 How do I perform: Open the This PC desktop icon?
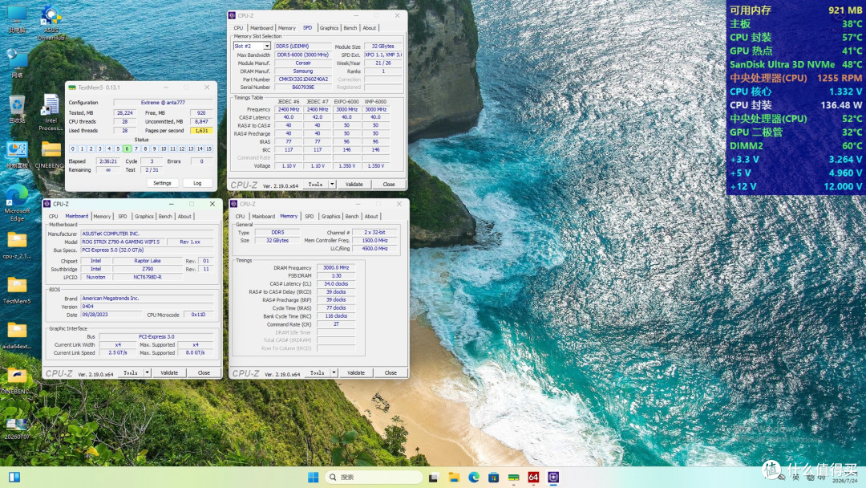pos(17,19)
